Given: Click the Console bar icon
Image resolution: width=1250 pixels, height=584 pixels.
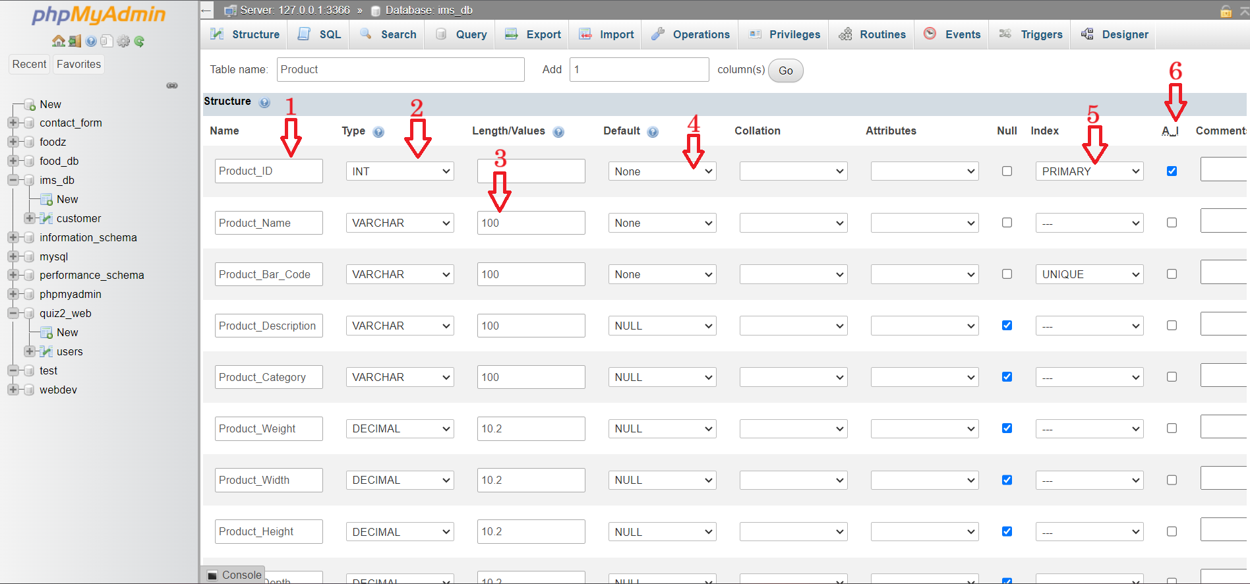Looking at the screenshot, I should pyautogui.click(x=212, y=575).
